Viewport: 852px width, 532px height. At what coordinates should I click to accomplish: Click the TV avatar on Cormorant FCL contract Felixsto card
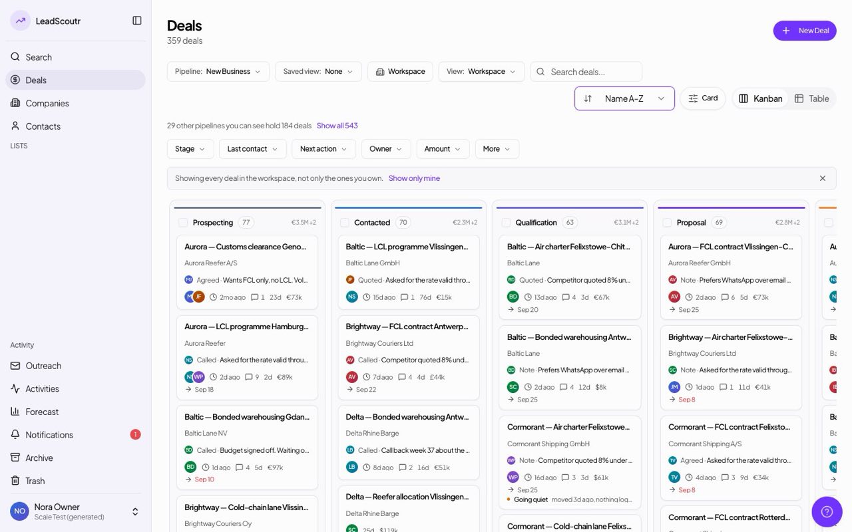pos(674,477)
